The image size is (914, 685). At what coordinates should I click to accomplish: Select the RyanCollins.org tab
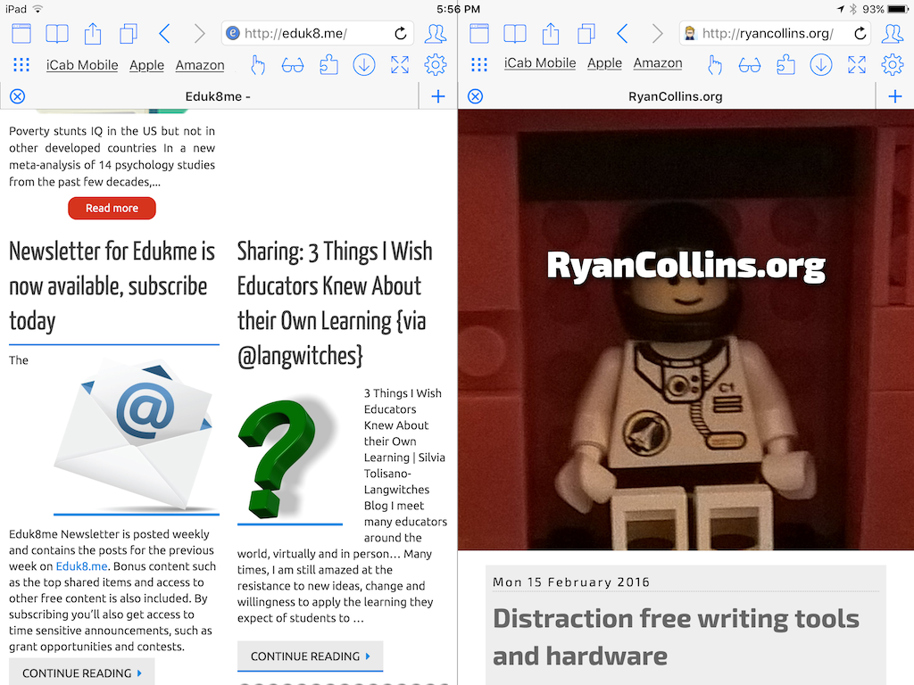click(675, 96)
